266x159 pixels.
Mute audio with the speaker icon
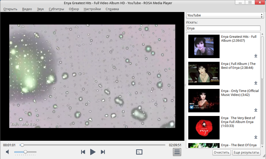[x=7, y=152]
